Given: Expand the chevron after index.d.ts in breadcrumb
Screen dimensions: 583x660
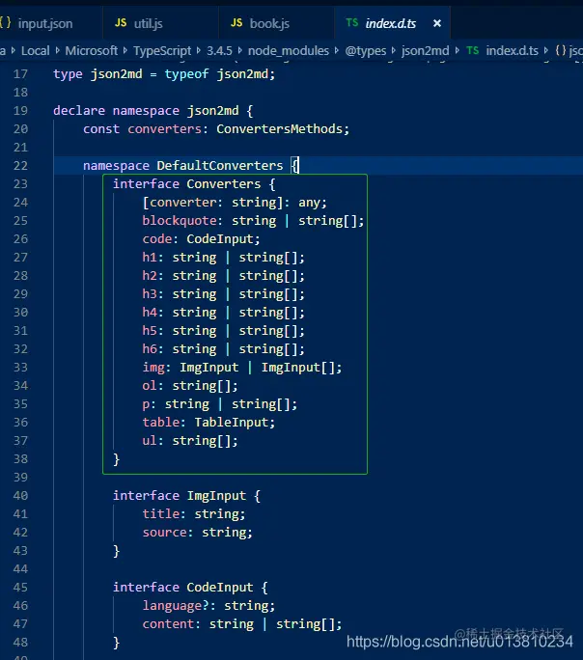Looking at the screenshot, I should 546,51.
